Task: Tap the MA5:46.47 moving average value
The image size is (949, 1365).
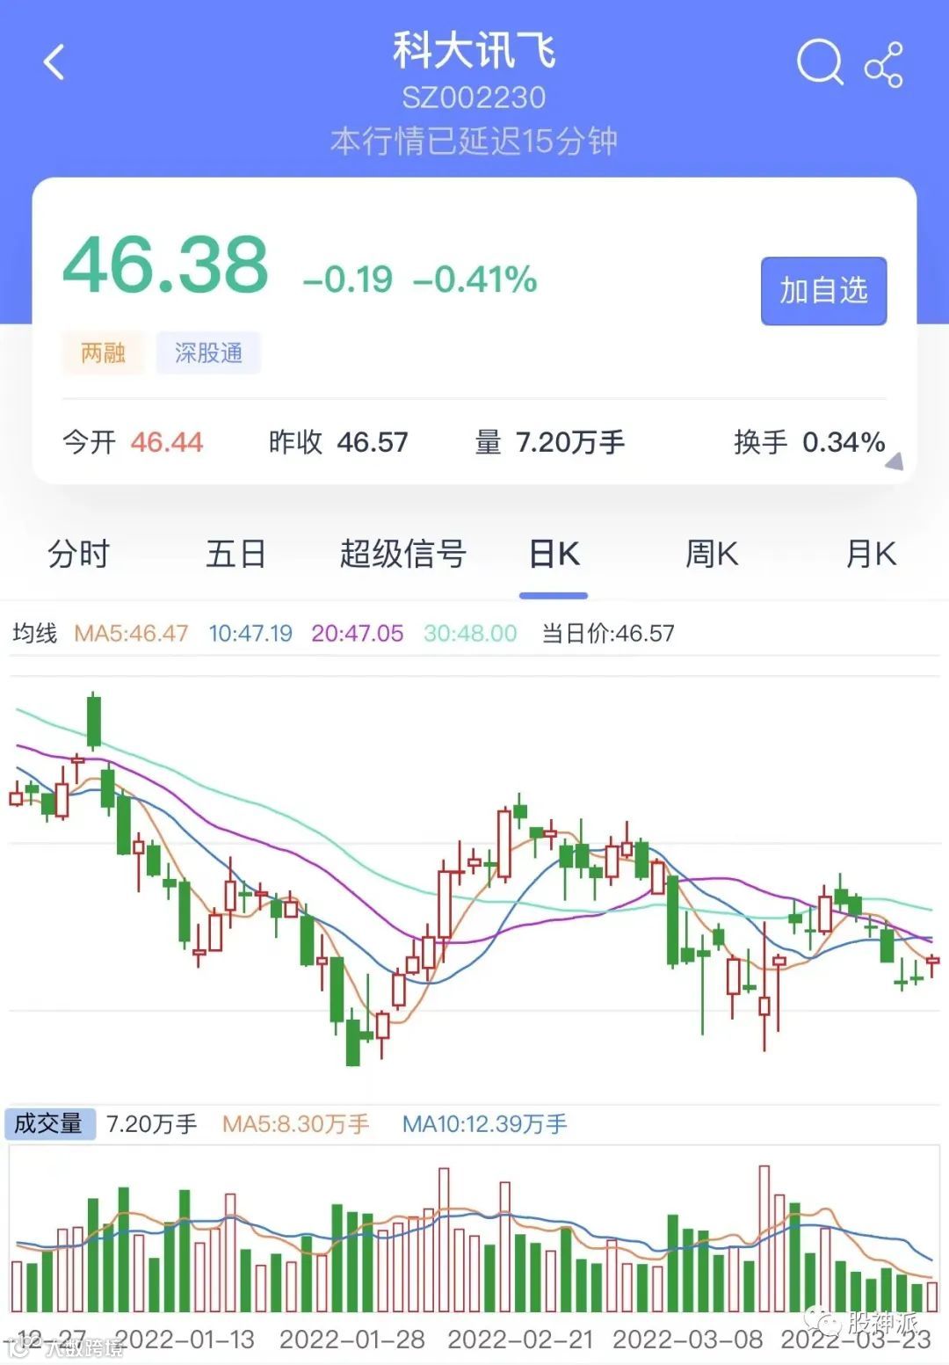Action: coord(131,633)
